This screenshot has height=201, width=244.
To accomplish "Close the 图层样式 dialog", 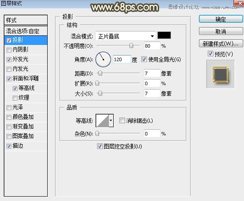I will point(239,3).
